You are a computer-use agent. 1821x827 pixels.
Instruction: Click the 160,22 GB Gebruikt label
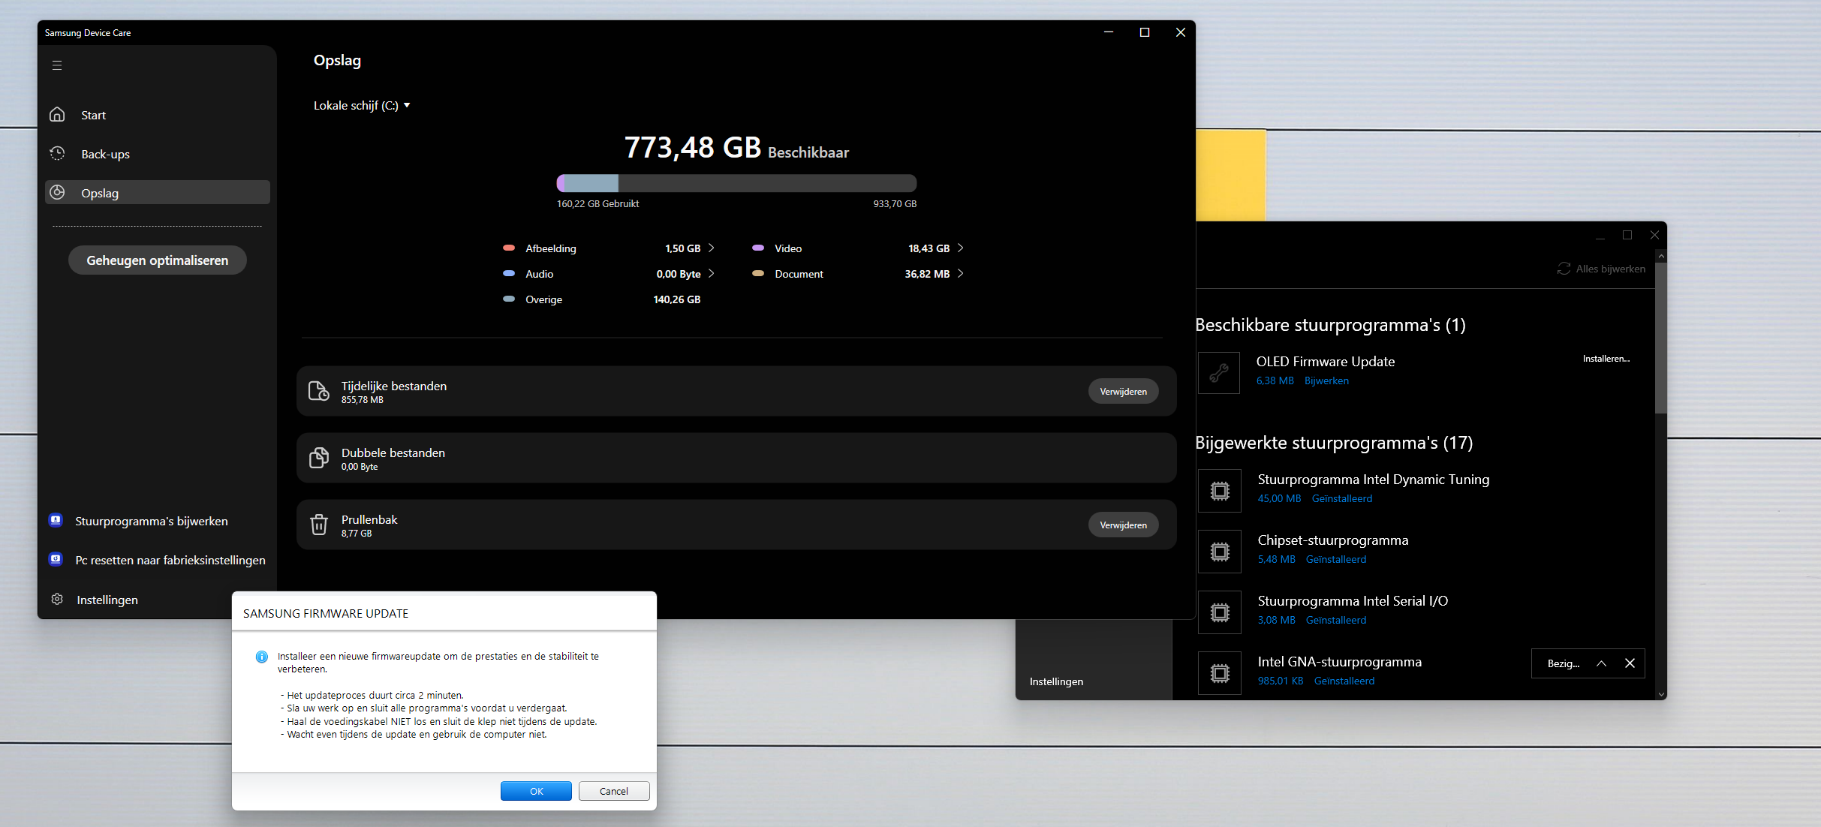[597, 203]
